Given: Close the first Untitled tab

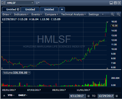Looking at the screenshot, I should [18, 9].
